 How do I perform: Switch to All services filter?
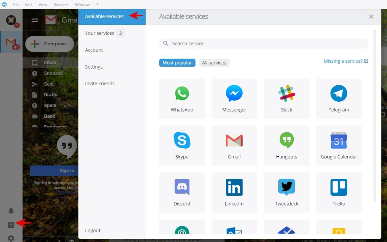coord(214,63)
